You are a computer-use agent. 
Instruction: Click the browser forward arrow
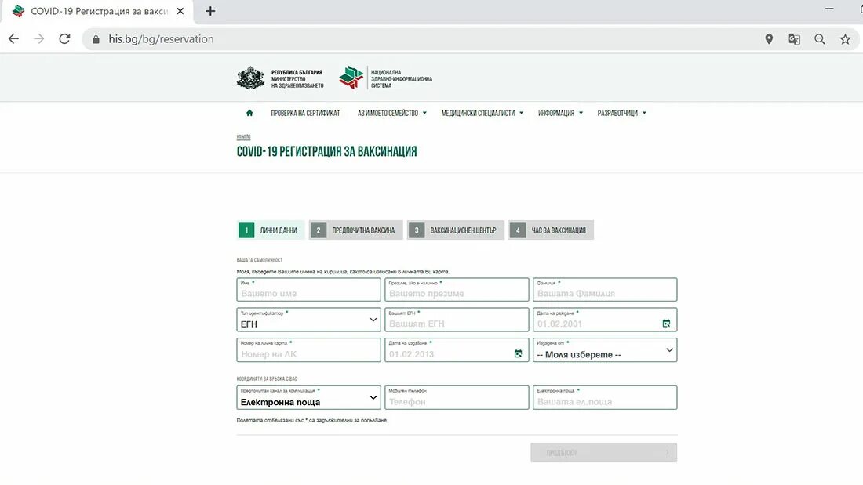[38, 39]
